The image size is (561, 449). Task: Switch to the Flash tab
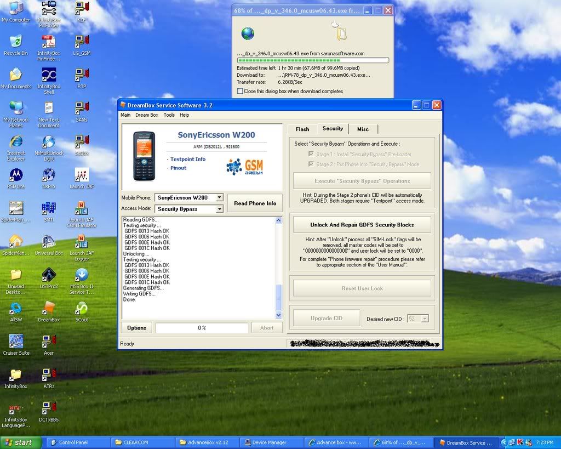click(x=302, y=129)
